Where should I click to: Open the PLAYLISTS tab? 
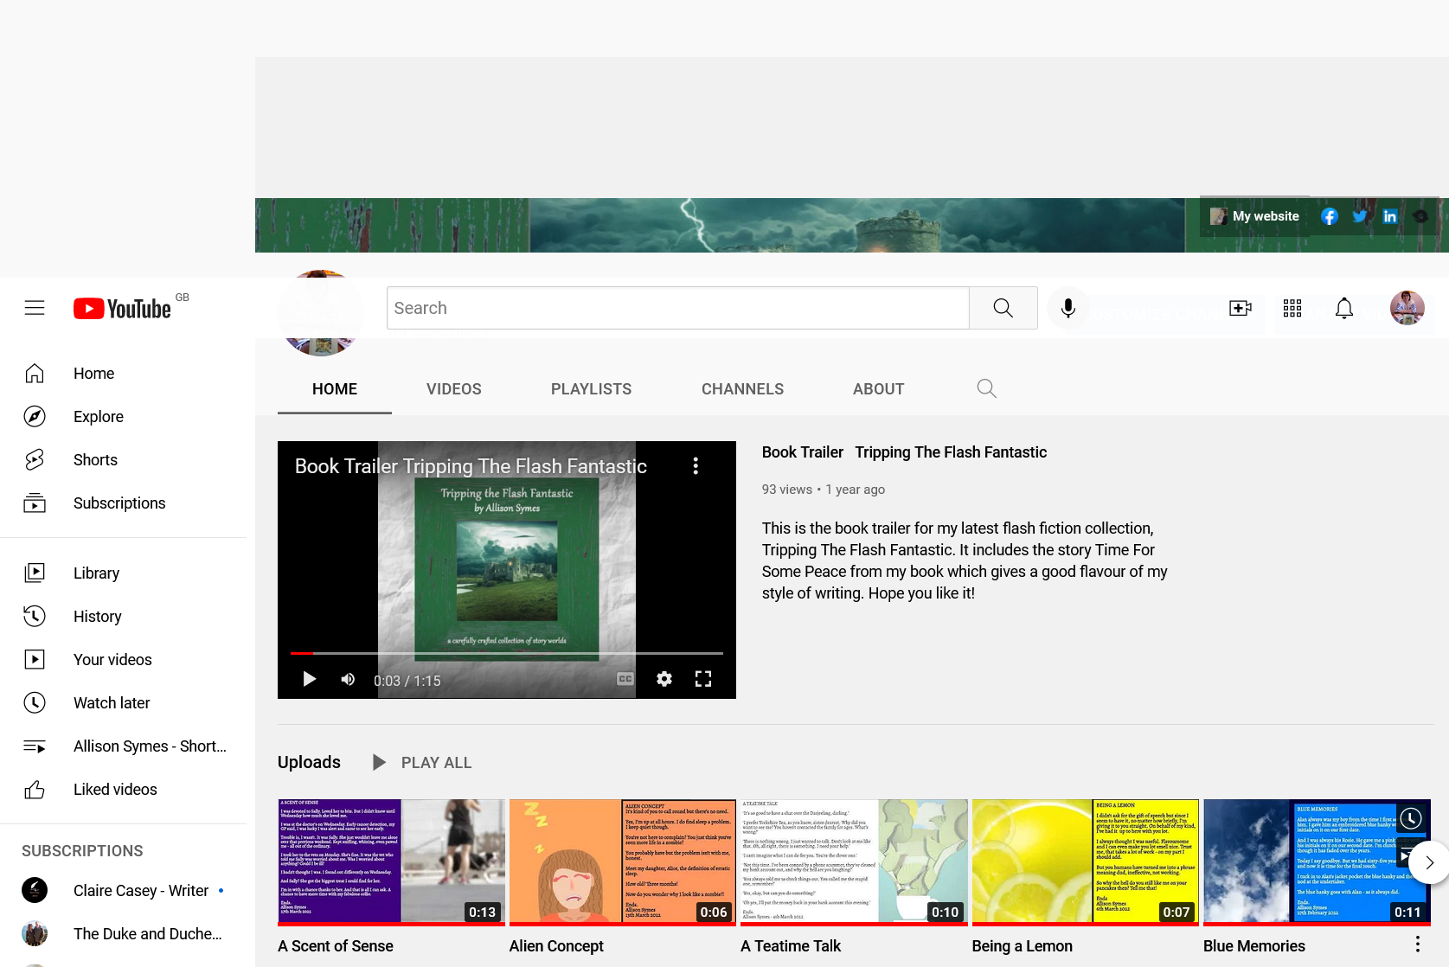coord(591,388)
